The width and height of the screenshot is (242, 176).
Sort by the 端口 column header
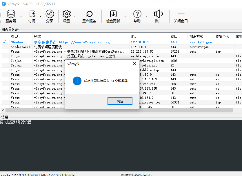coord(178,36)
